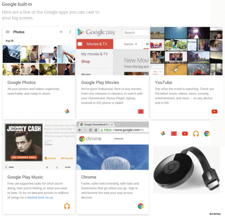Select the Play Movies film icon in icon row

click(174, 134)
